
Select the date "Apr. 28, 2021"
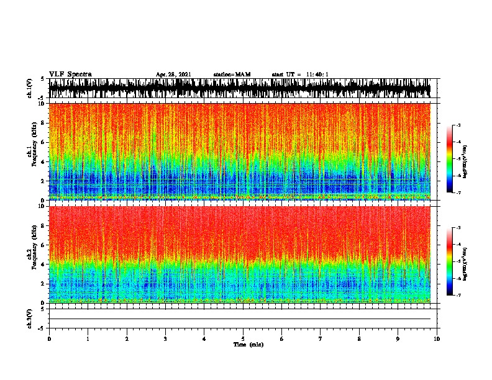[x=173, y=75]
